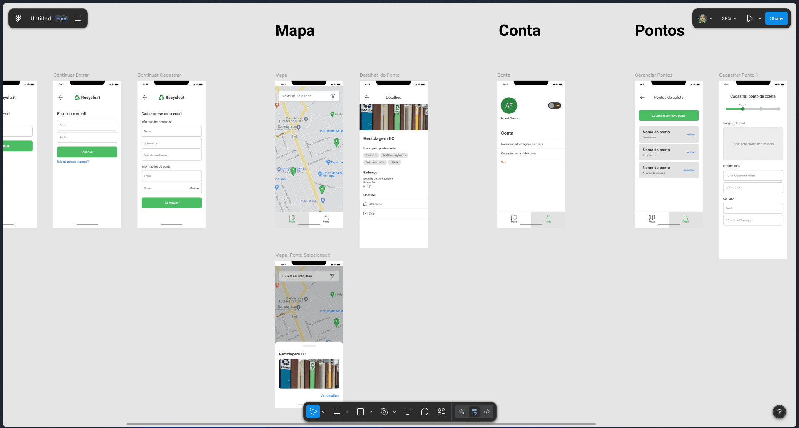Screen dimensions: 799x428
Task: Open the Actions and components tool
Action: point(441,412)
